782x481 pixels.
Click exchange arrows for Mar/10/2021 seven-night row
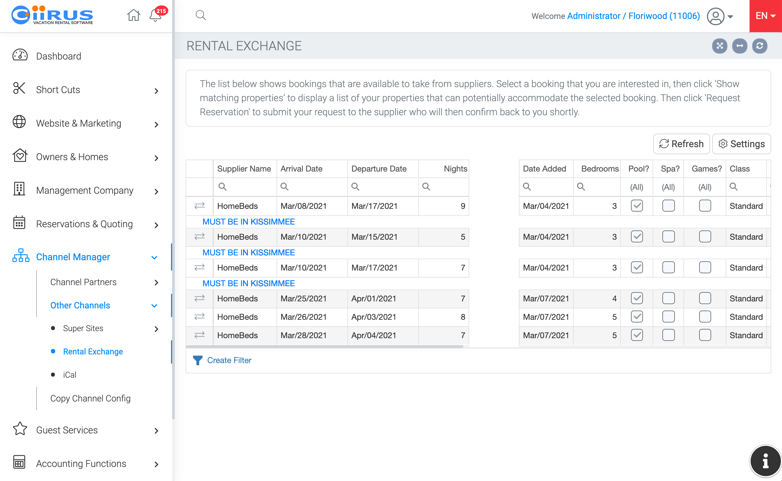point(199,268)
